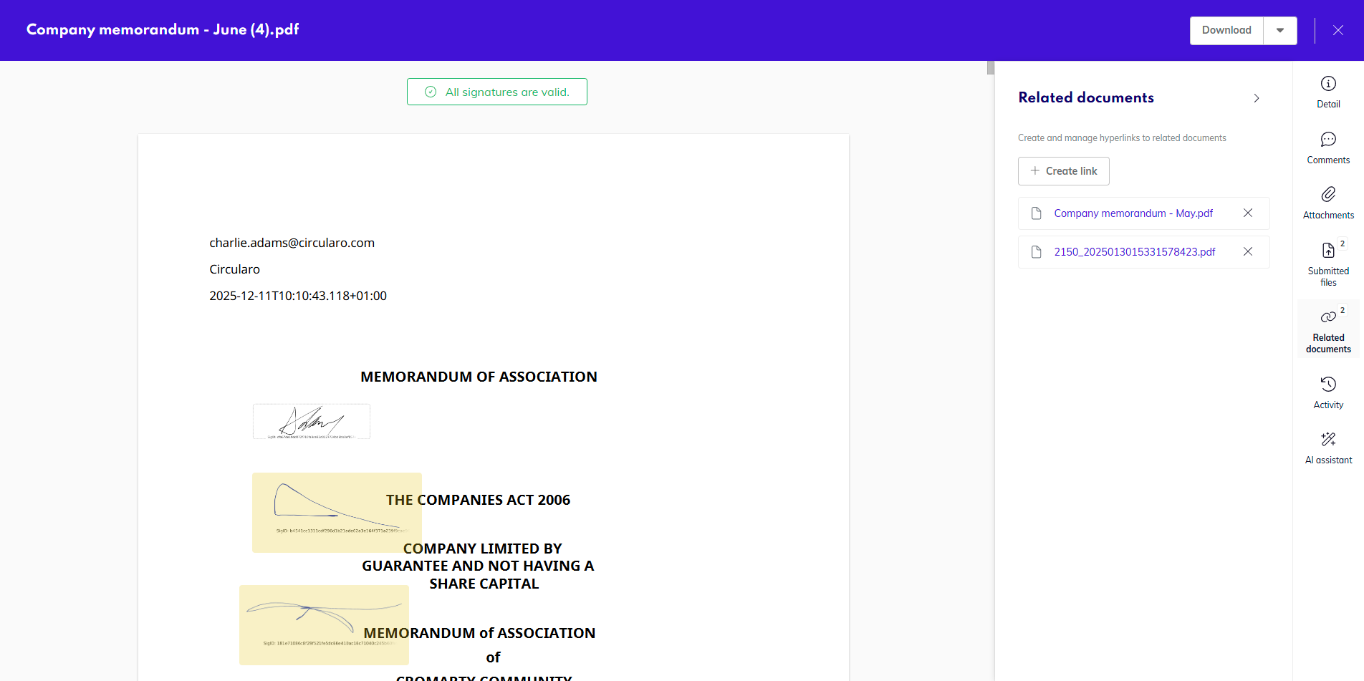The height and width of the screenshot is (681, 1364).
Task: Collapse the Related documents panel via its chevron
Action: 1257,98
